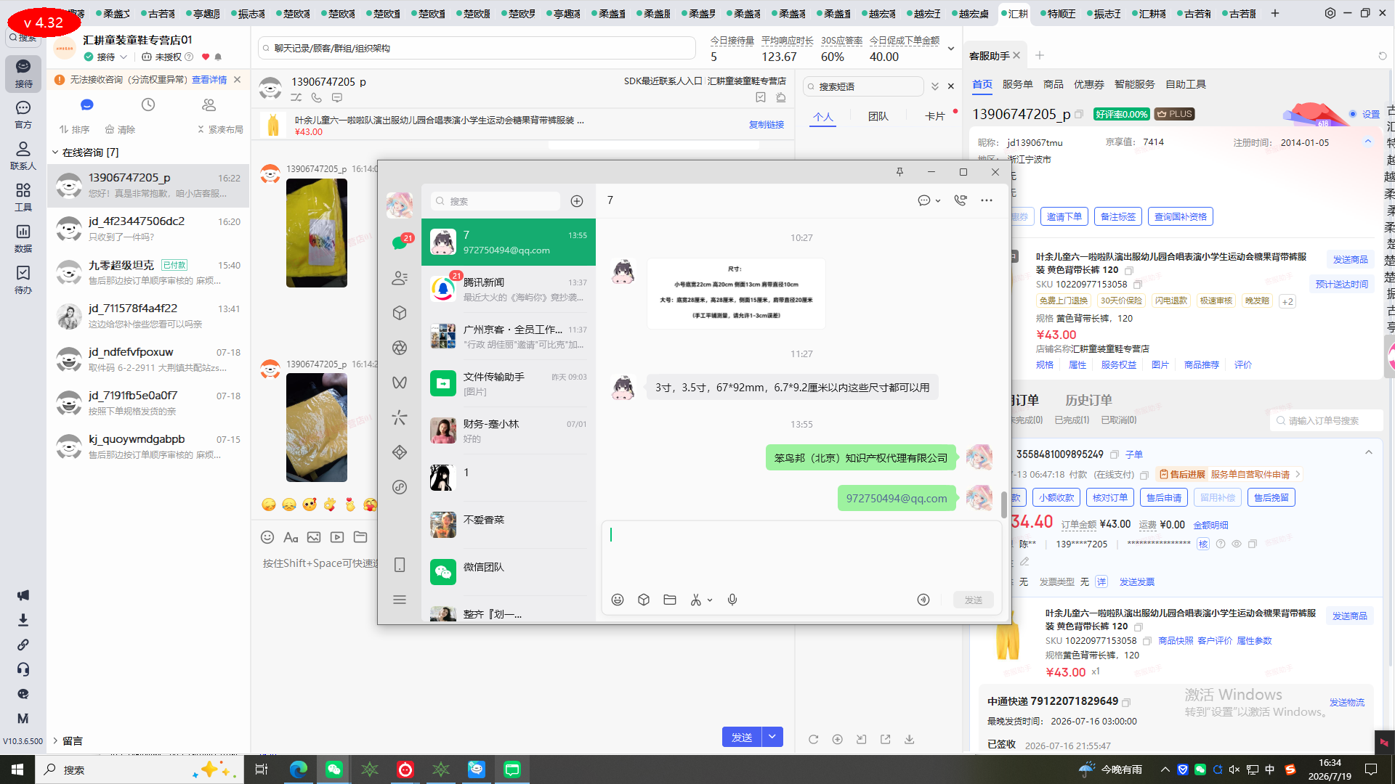Click the 售后申请 button
Screen dimensions: 1395x784
[1164, 497]
